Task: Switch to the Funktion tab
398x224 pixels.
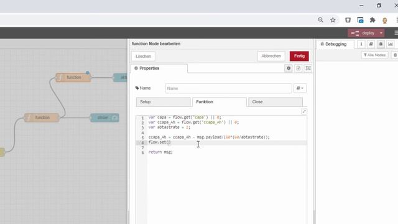Action: coord(220,102)
